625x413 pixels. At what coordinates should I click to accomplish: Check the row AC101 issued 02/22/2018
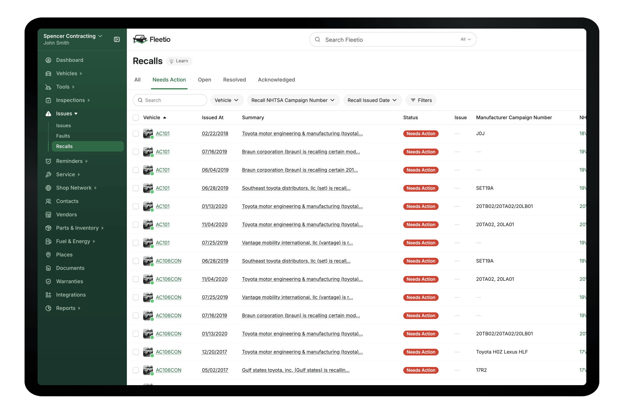tap(136, 134)
